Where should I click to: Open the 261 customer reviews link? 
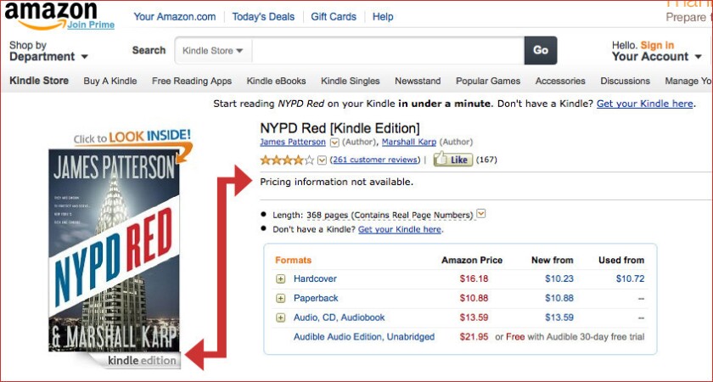click(x=376, y=160)
